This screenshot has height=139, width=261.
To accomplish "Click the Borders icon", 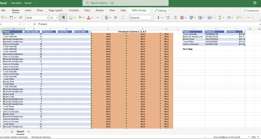I will click(x=71, y=18).
